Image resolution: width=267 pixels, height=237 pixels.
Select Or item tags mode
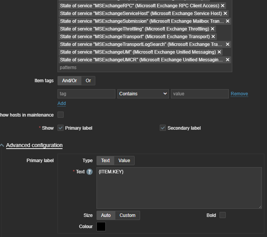point(88,81)
